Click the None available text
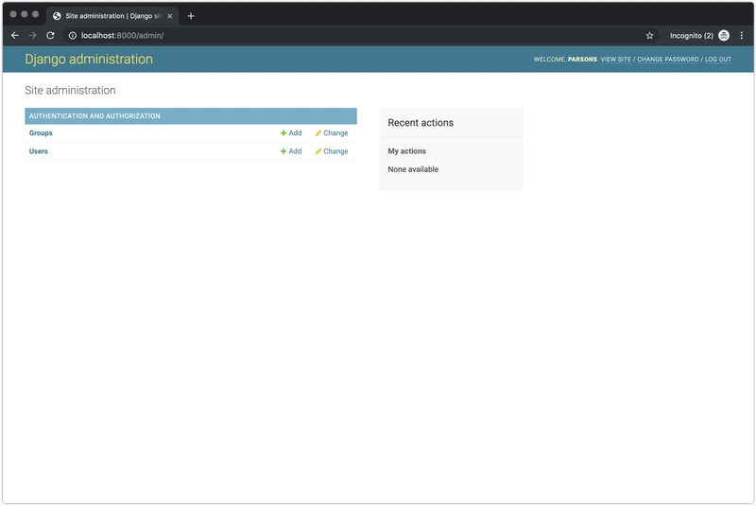This screenshot has width=756, height=506. click(x=413, y=169)
